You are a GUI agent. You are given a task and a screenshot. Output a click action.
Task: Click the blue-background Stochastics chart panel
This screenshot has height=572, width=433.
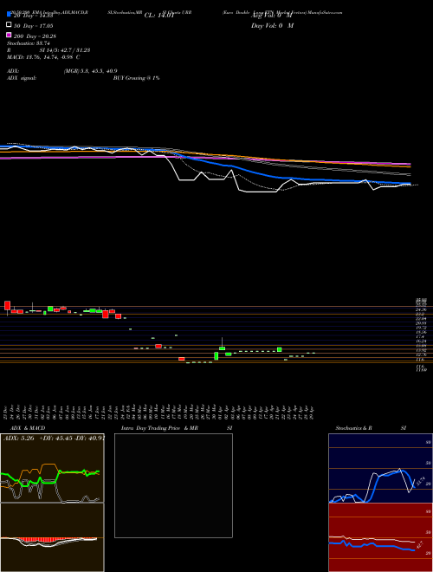[380, 468]
